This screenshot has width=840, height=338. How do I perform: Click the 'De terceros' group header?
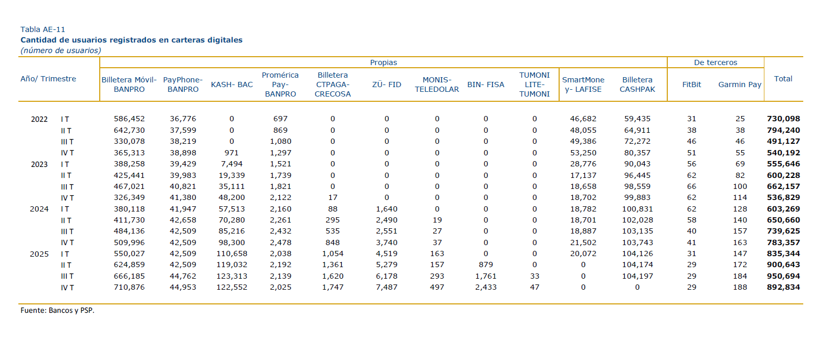tap(715, 62)
